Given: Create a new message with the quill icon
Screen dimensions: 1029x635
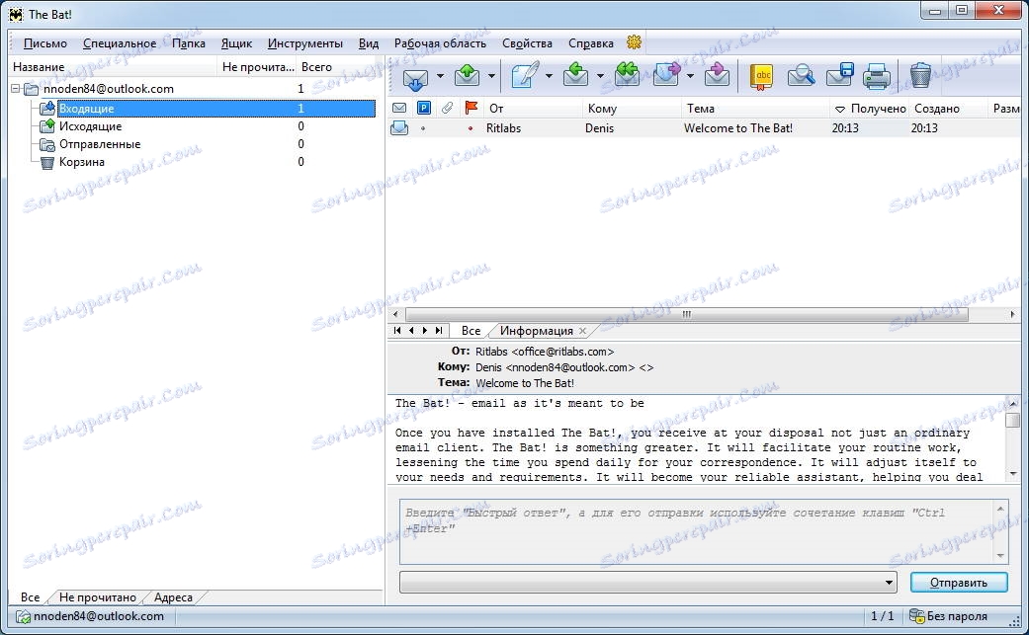Looking at the screenshot, I should 524,76.
